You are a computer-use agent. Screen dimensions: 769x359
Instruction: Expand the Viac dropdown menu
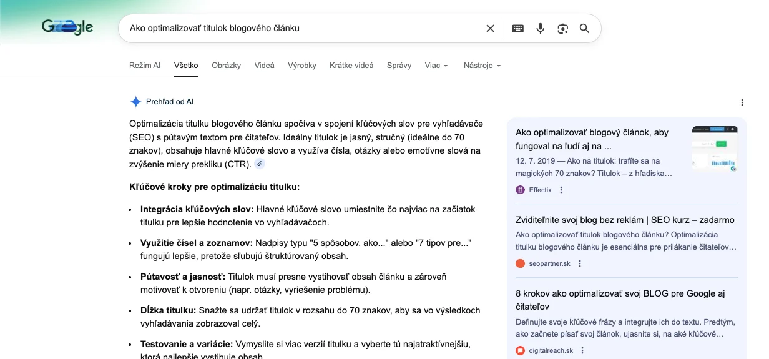[x=436, y=66]
